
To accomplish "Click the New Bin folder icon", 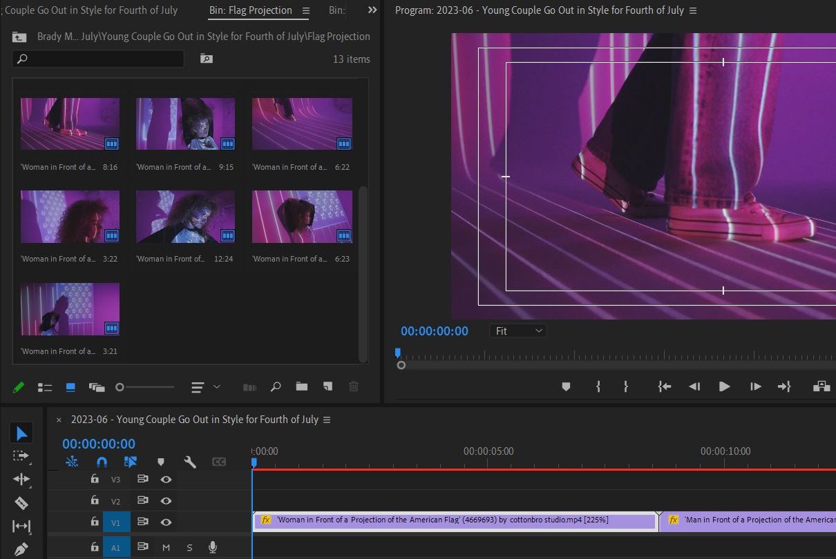I will 302,387.
